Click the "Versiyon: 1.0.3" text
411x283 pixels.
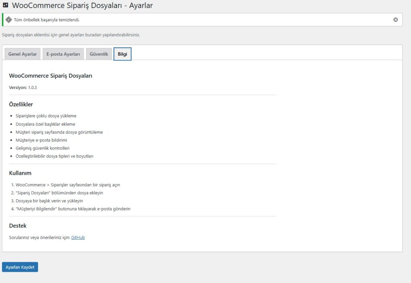click(22, 87)
